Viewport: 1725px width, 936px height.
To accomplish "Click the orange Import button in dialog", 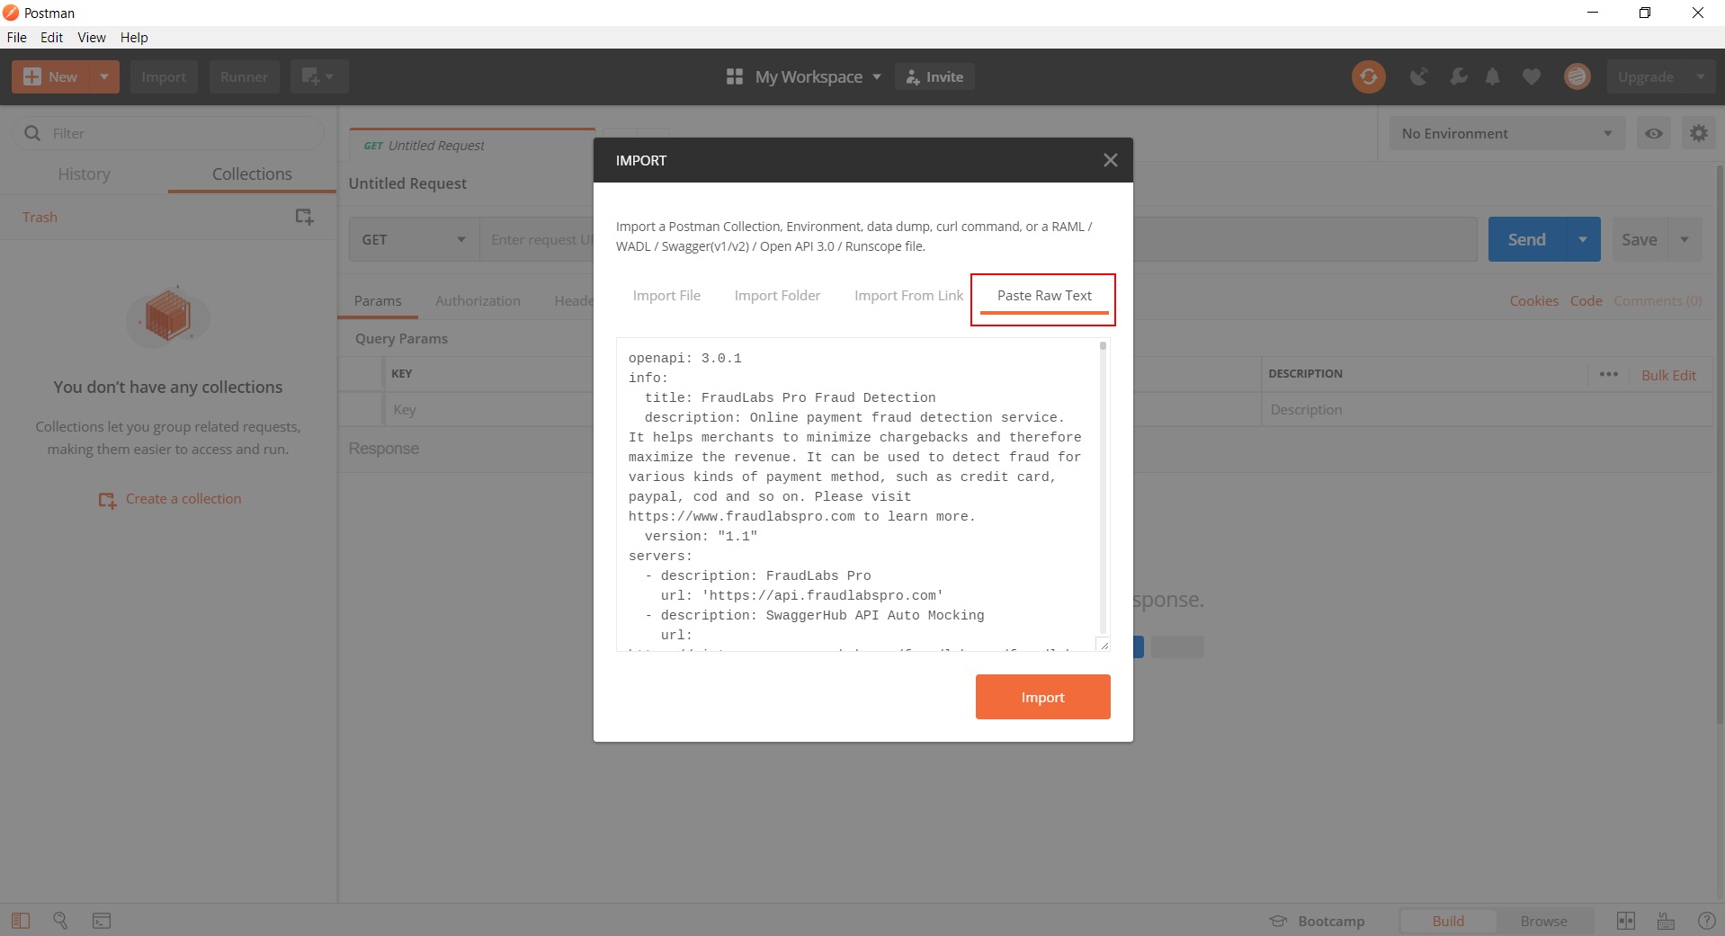I will point(1042,697).
